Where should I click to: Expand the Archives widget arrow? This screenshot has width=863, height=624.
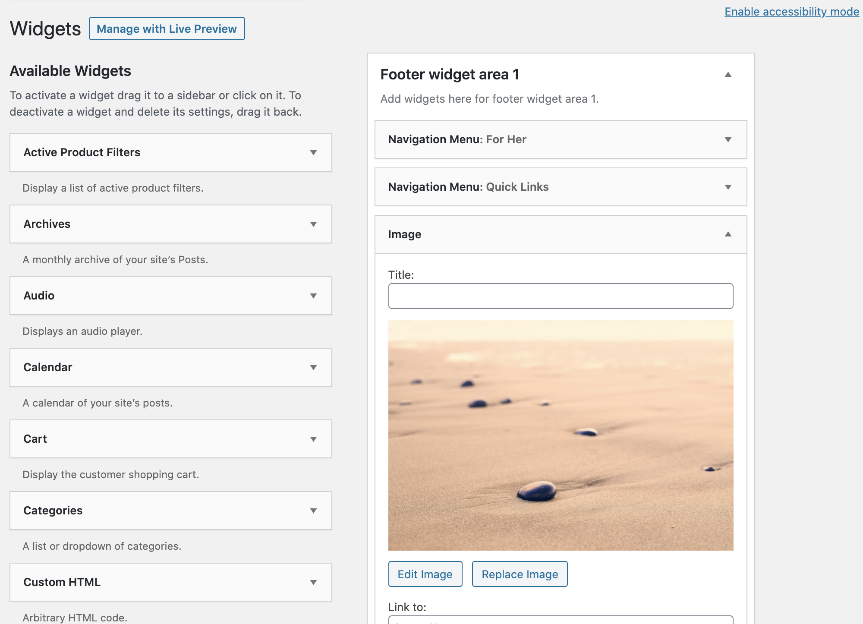[314, 224]
